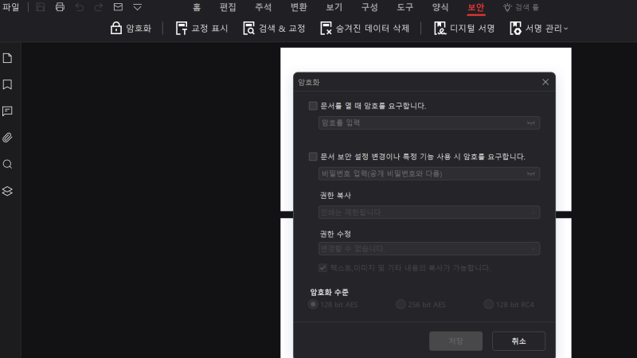Switch to the 도구 tab

pyautogui.click(x=404, y=7)
